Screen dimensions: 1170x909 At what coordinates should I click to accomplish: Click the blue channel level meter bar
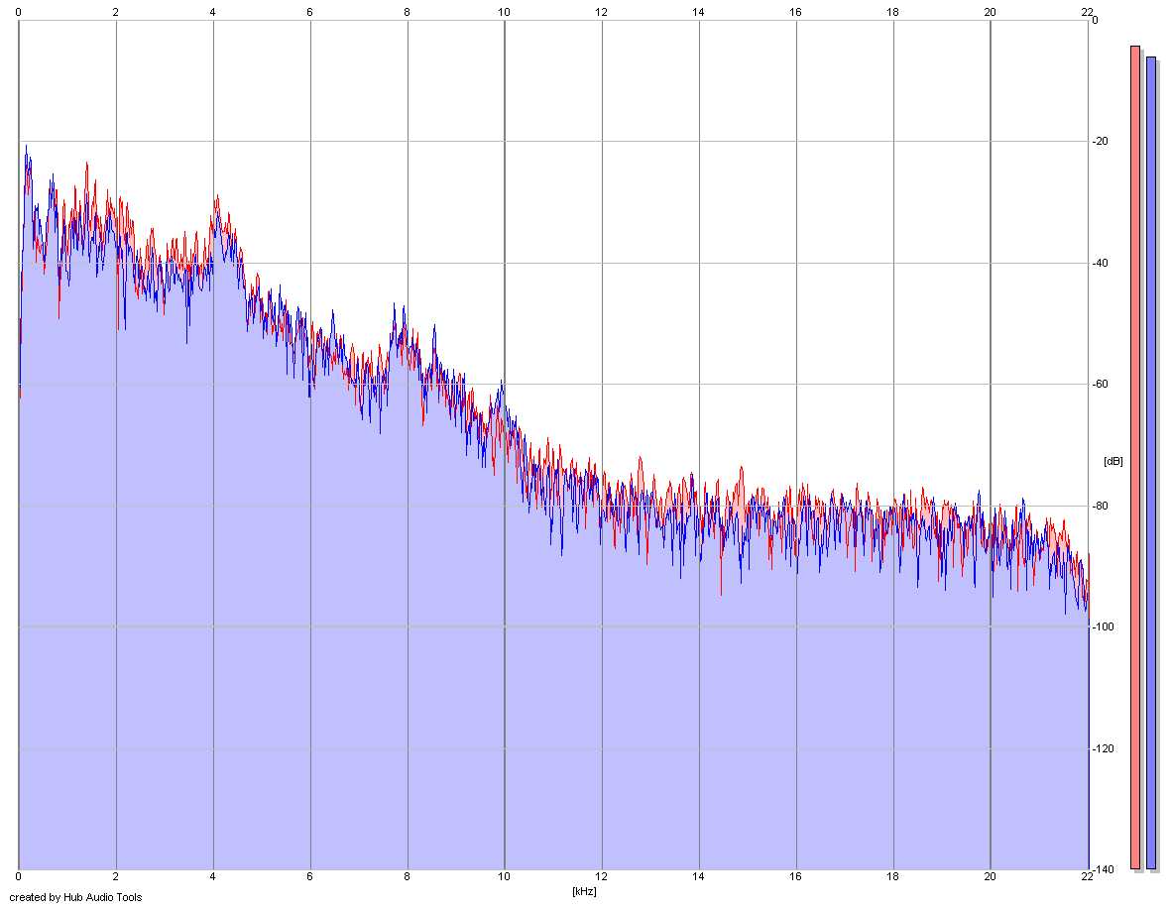click(x=1150, y=462)
